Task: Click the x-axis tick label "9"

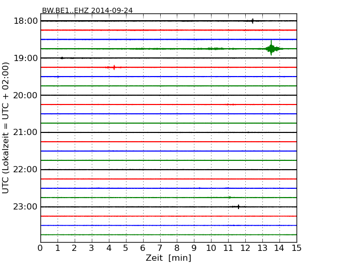Action: 194,248
